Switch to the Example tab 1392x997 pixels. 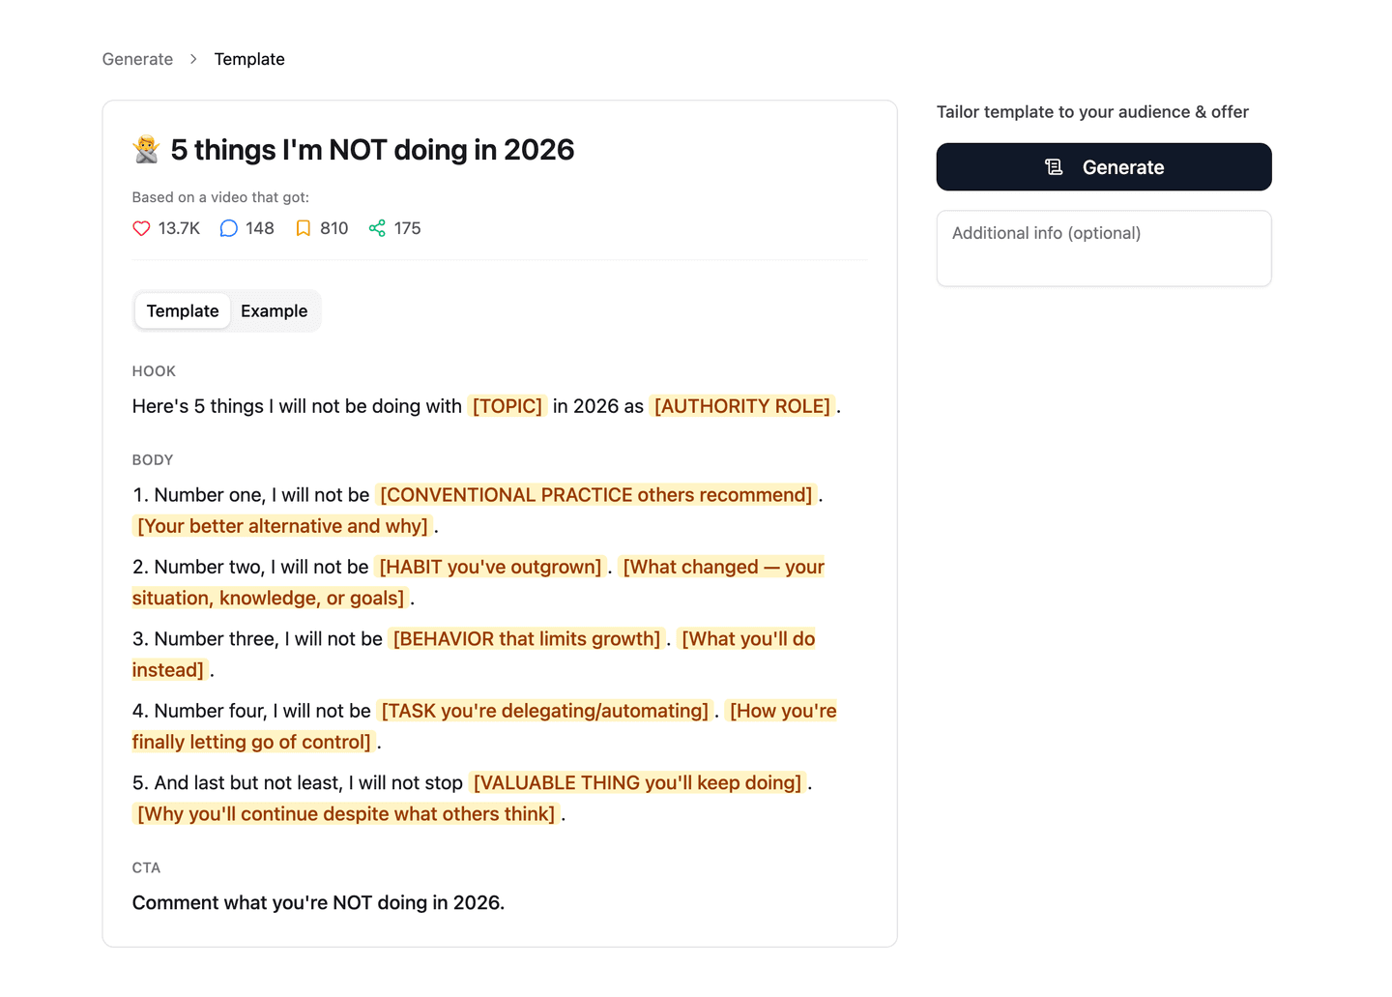pyautogui.click(x=274, y=310)
